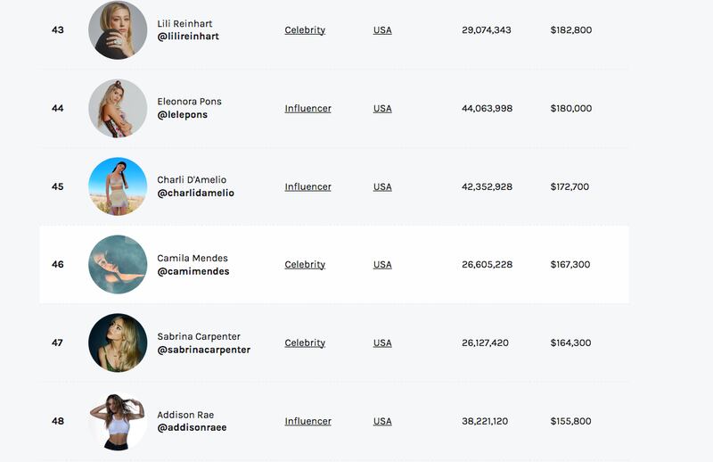The height and width of the screenshot is (462, 713).
Task: Click the @addisonraee username
Action: pos(192,427)
